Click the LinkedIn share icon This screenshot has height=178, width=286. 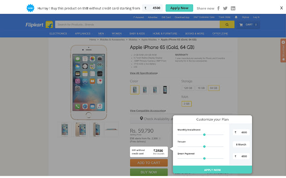tap(233, 8)
